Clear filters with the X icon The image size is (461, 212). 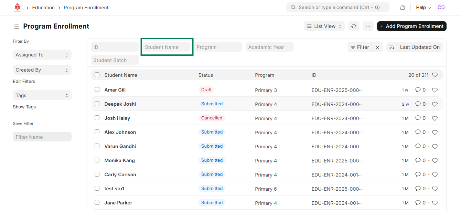pos(377,47)
